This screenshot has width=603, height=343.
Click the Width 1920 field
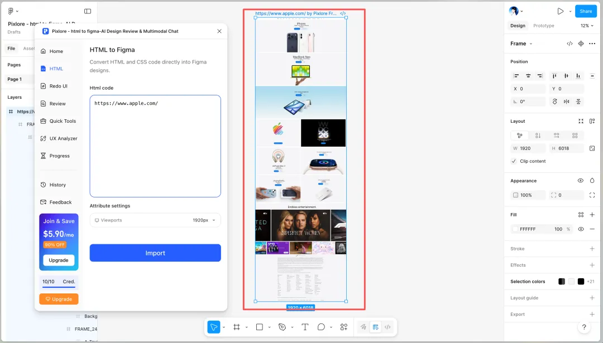coord(528,148)
